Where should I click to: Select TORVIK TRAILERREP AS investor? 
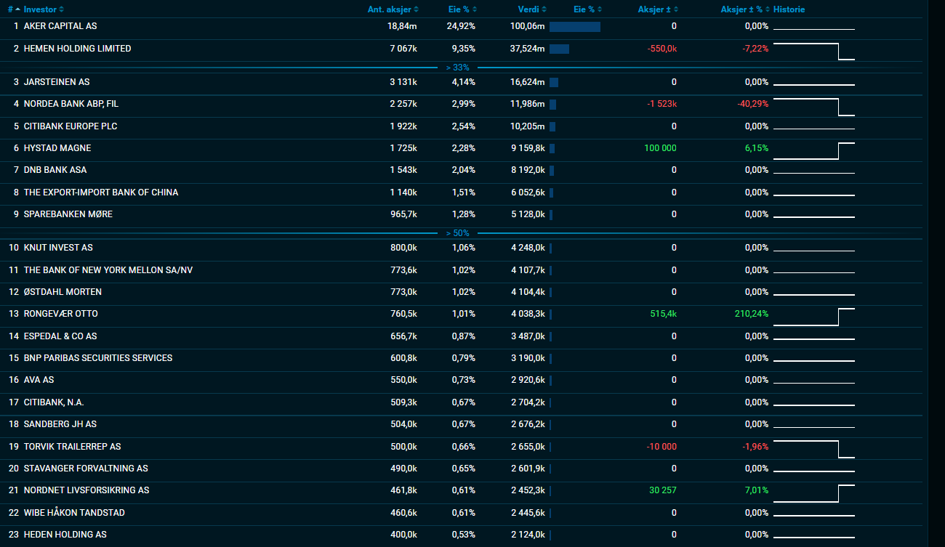(73, 447)
